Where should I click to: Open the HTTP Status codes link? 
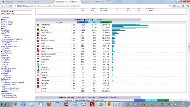(x=8, y=95)
